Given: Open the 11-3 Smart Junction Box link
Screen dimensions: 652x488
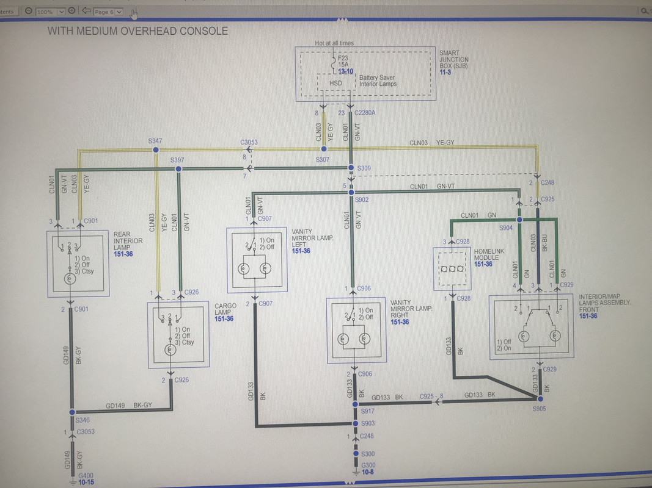Looking at the screenshot, I should pyautogui.click(x=445, y=72).
